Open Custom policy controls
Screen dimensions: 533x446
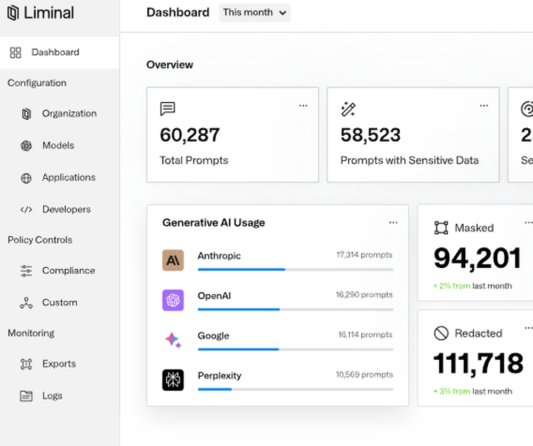pyautogui.click(x=60, y=303)
